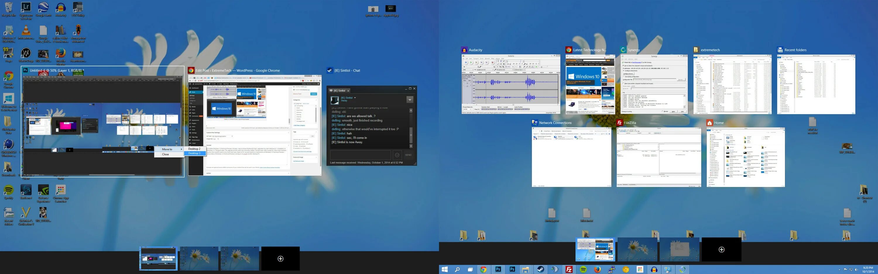Image resolution: width=878 pixels, height=274 pixels.
Task: Switch to Latest Technology News Chrome thumbnail
Action: [x=591, y=84]
